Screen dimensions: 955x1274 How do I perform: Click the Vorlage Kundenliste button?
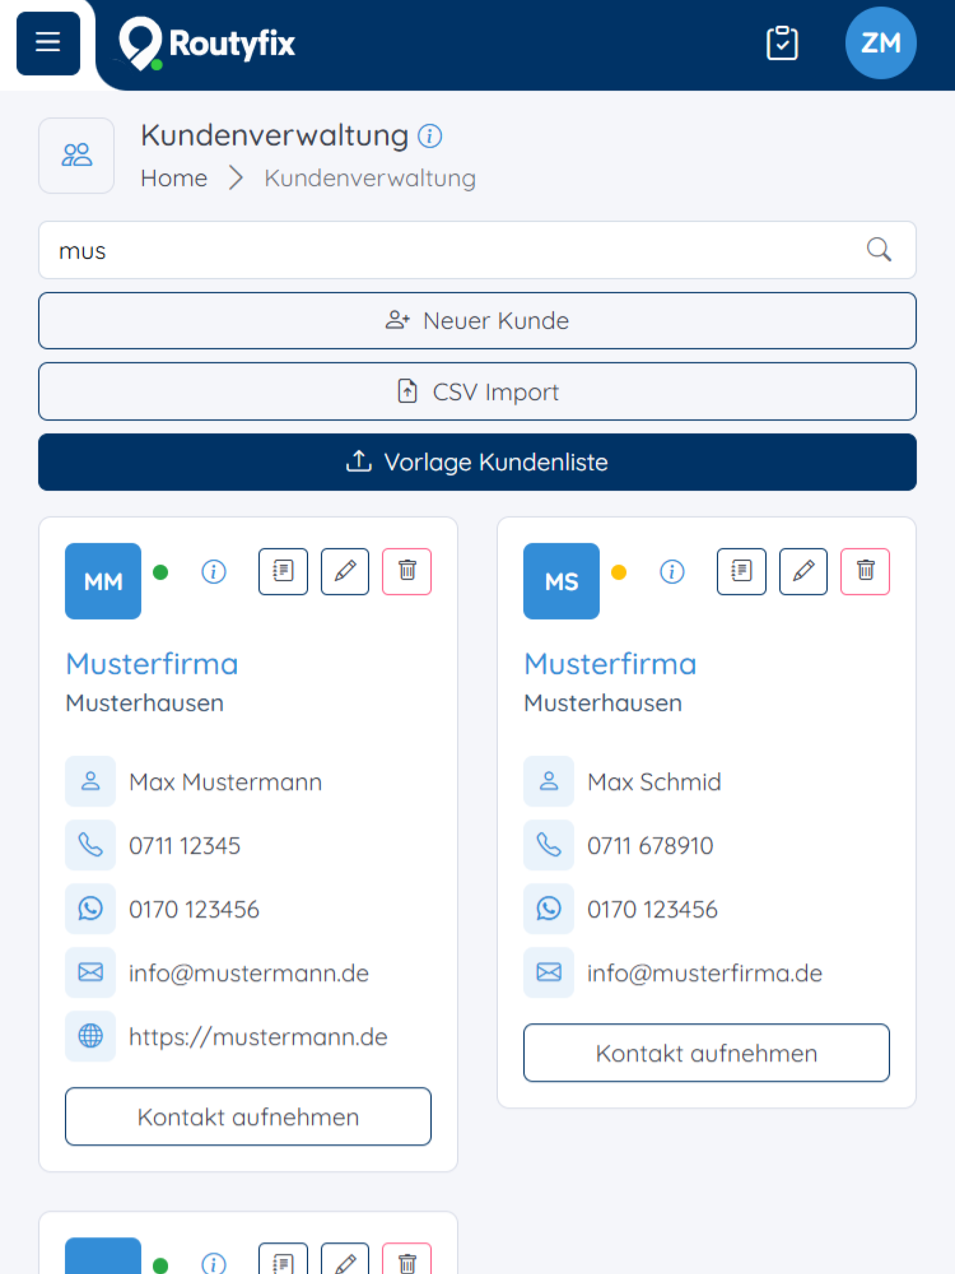tap(477, 462)
